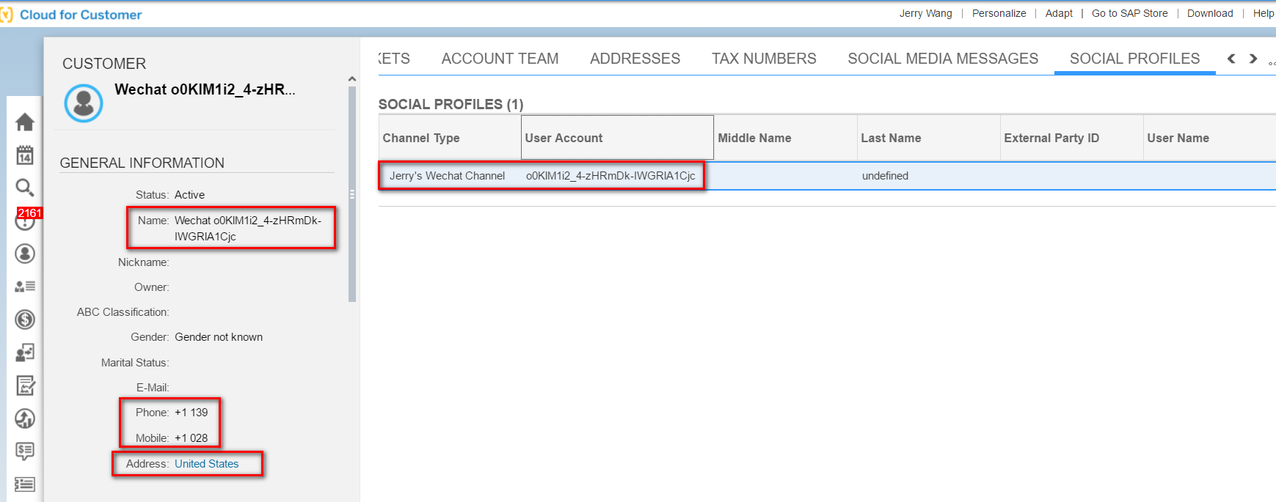
Task: Select the Social Profiles tab
Action: [1134, 59]
